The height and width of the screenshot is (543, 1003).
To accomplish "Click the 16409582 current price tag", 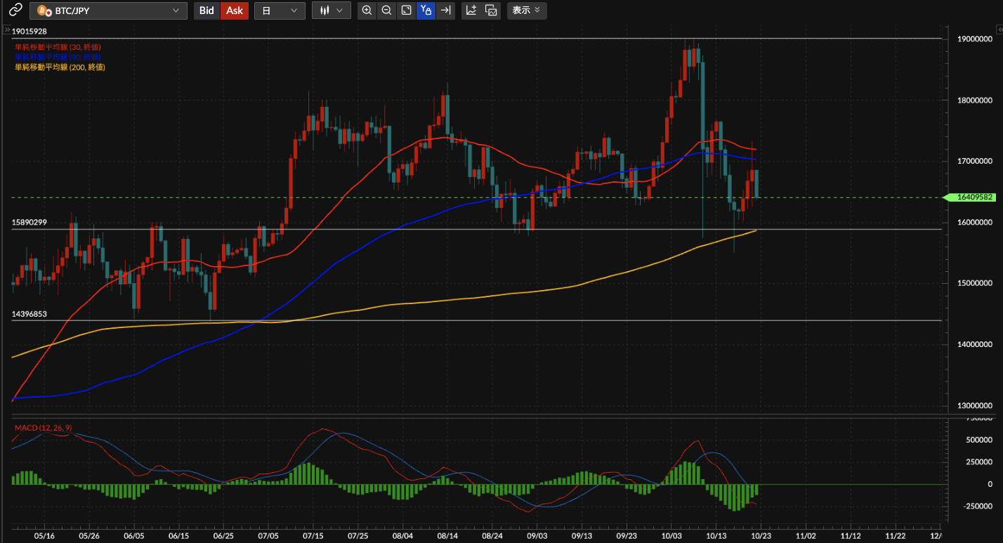I will click(973, 197).
